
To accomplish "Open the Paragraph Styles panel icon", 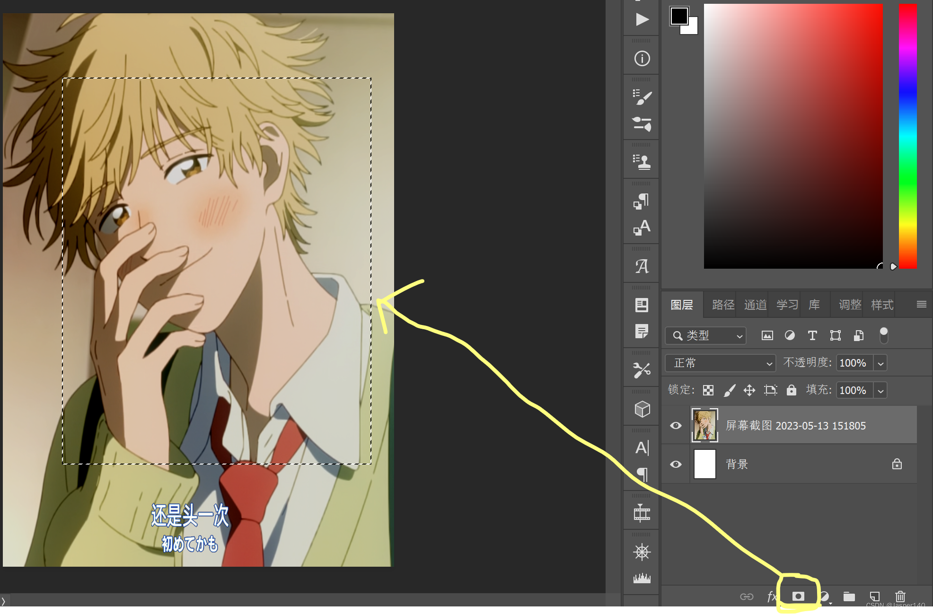I will point(642,201).
